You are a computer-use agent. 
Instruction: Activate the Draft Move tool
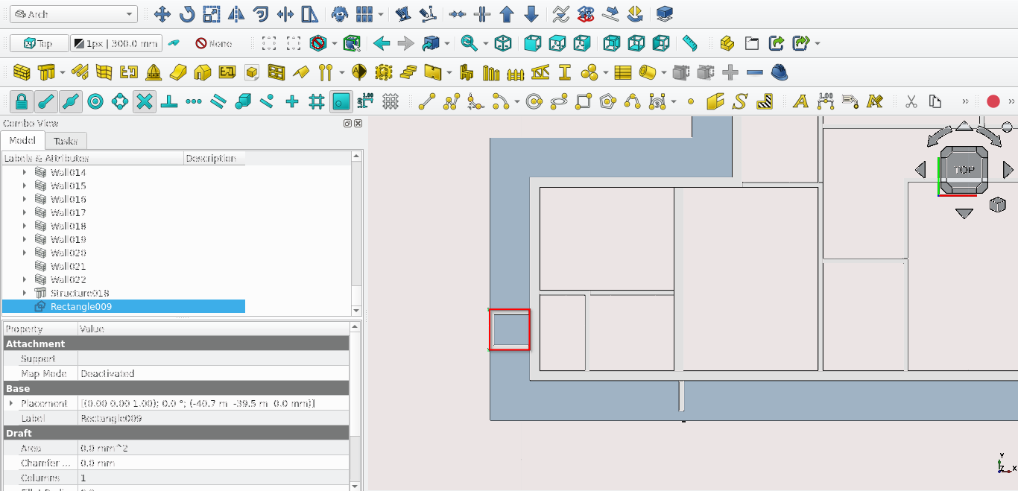162,14
